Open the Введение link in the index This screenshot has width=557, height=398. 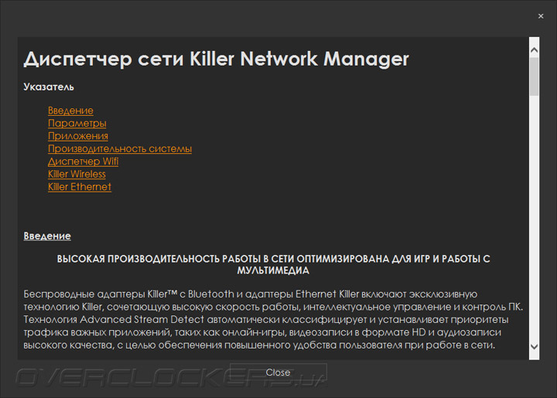pos(70,111)
